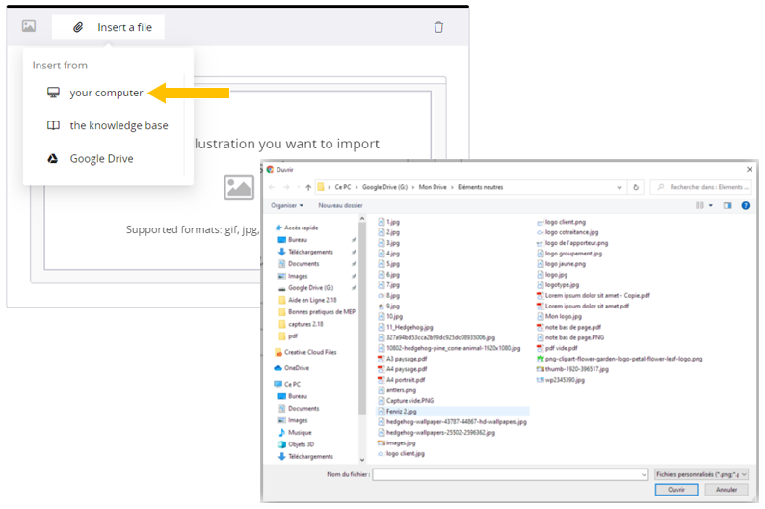Click the image icon in the top toolbar
Screen dimensions: 765x509
29,27
